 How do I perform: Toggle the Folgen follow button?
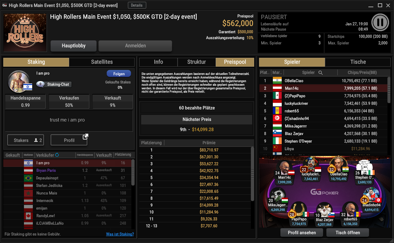pyautogui.click(x=119, y=74)
